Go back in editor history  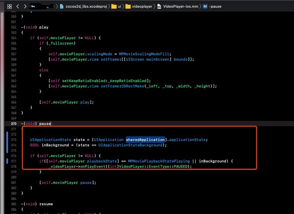pyautogui.click(x=18, y=7)
